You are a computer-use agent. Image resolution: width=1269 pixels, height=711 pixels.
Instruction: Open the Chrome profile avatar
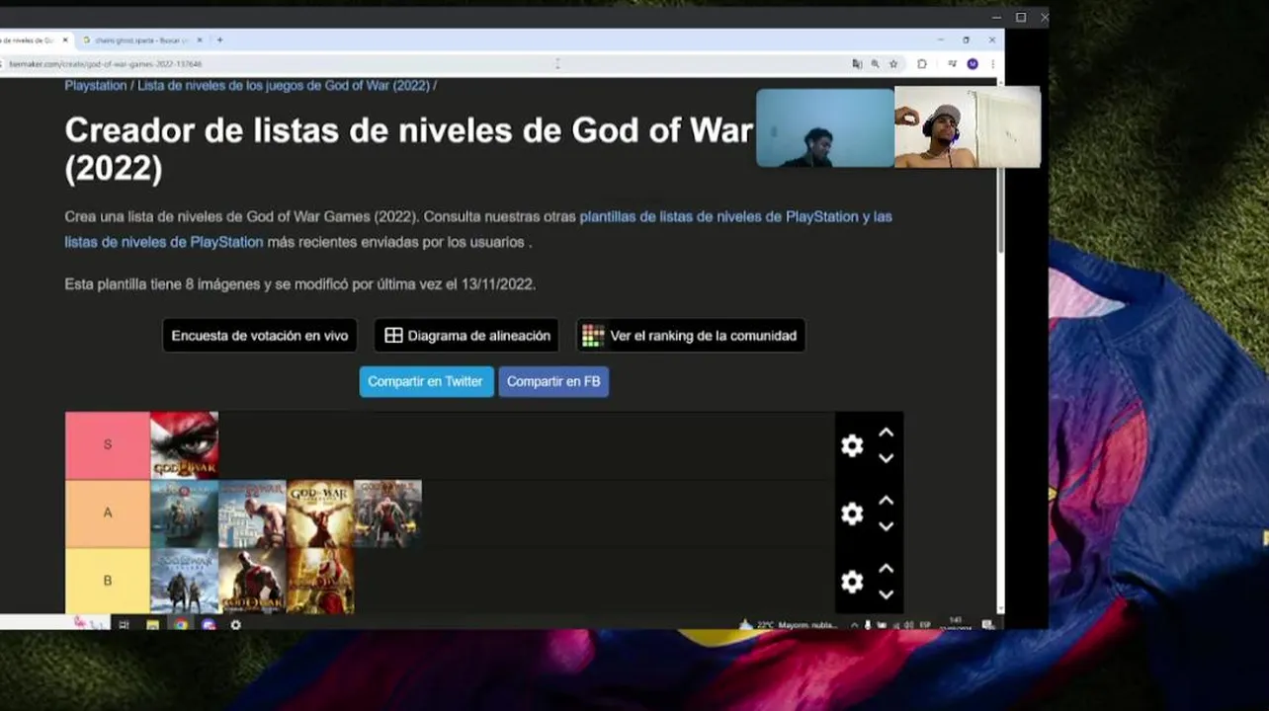tap(973, 63)
